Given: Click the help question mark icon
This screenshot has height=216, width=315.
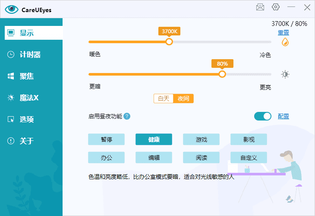Looking at the screenshot, I should pyautogui.click(x=127, y=116).
